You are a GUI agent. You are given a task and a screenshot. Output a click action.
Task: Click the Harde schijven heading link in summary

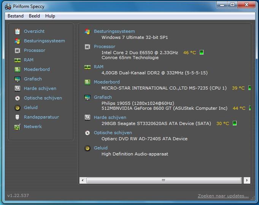click(x=110, y=117)
